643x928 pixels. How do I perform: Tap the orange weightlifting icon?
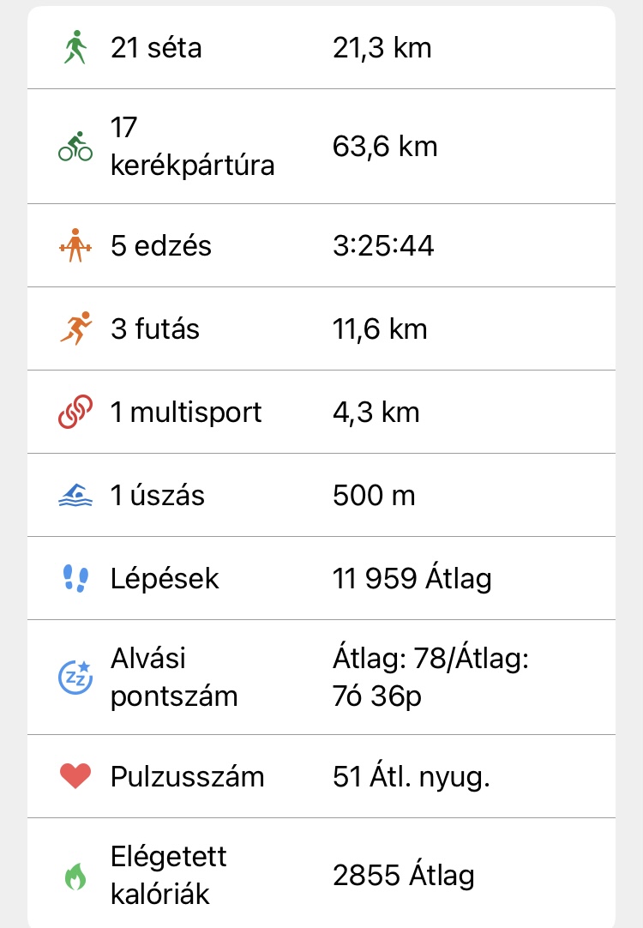[x=75, y=246]
